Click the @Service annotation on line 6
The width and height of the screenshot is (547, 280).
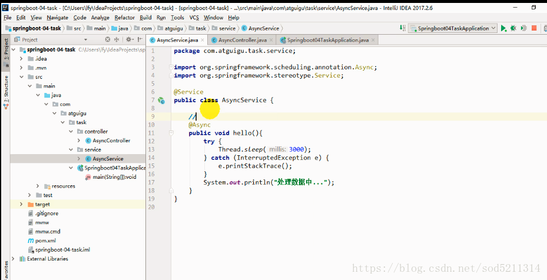(188, 92)
